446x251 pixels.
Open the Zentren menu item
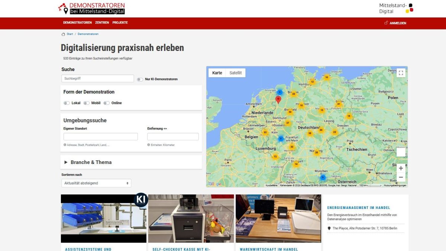[x=102, y=23]
